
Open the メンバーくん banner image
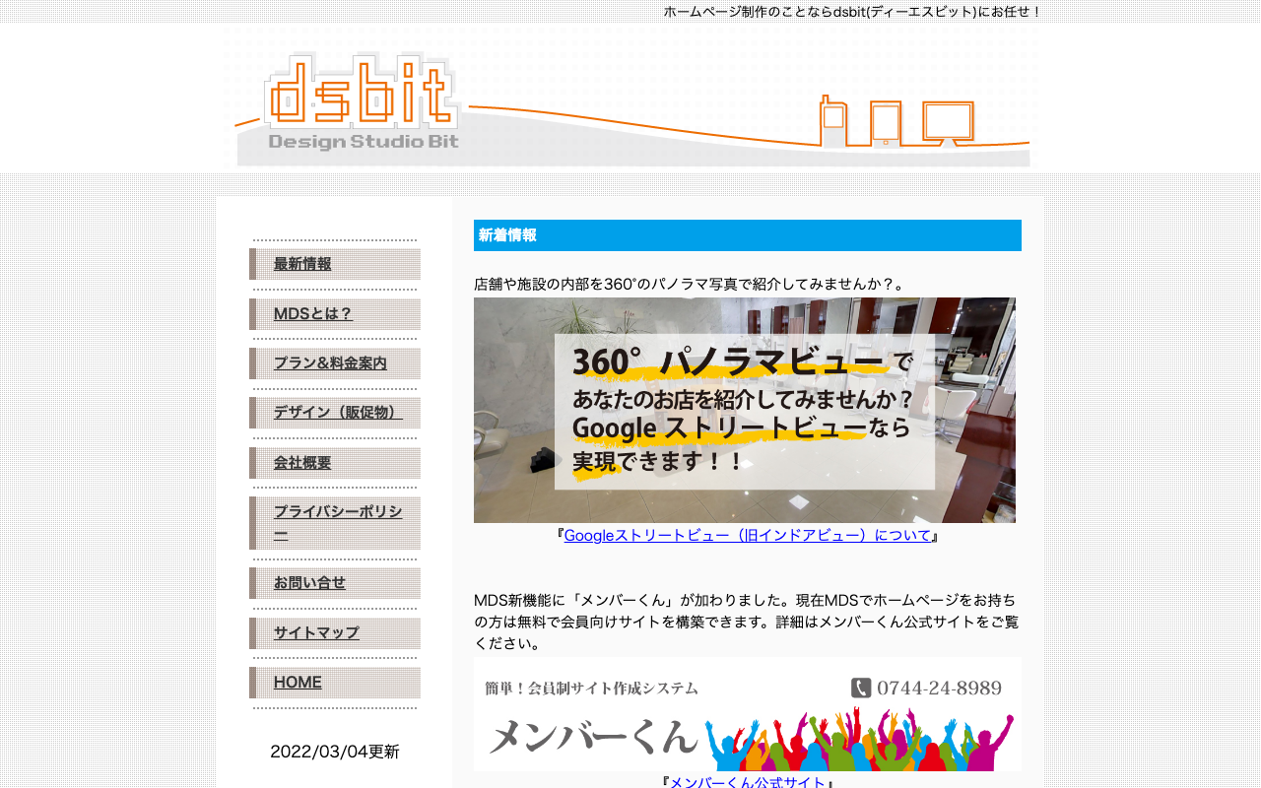click(x=748, y=714)
